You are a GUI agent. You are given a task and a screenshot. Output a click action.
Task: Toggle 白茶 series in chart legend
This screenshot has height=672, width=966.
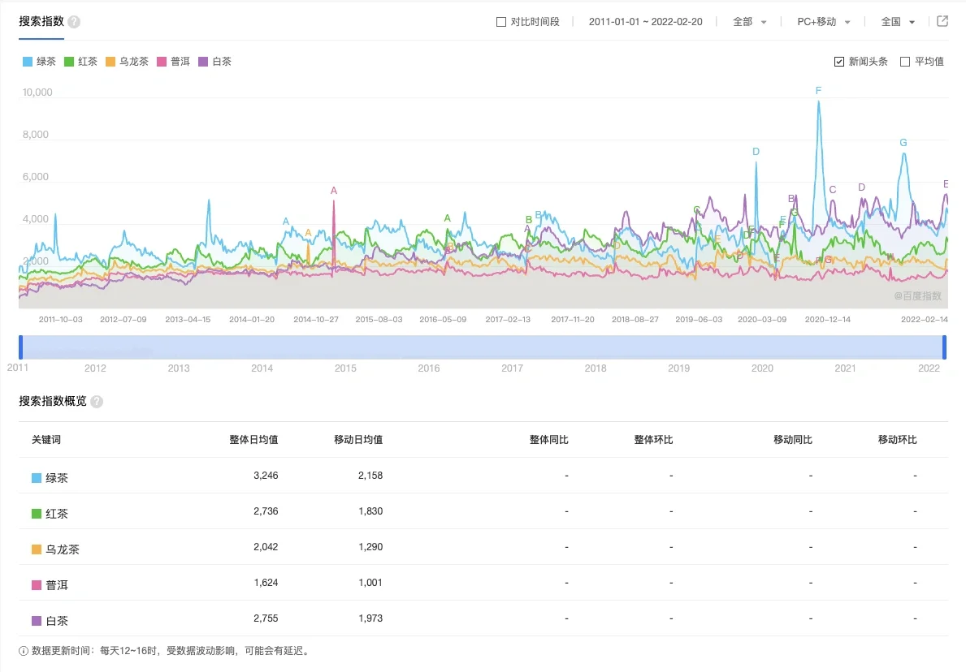[x=215, y=62]
